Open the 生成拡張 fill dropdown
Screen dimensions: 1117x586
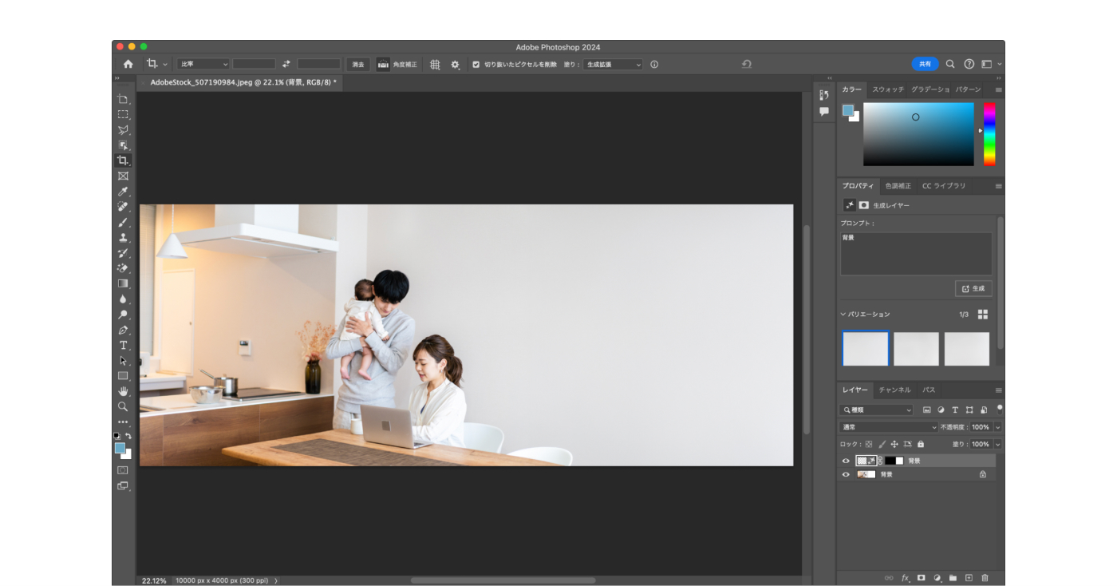(613, 65)
